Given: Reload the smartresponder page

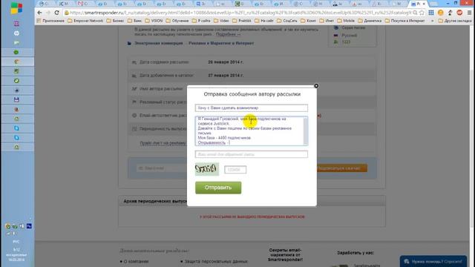Looking at the screenshot, I should click(57, 13).
